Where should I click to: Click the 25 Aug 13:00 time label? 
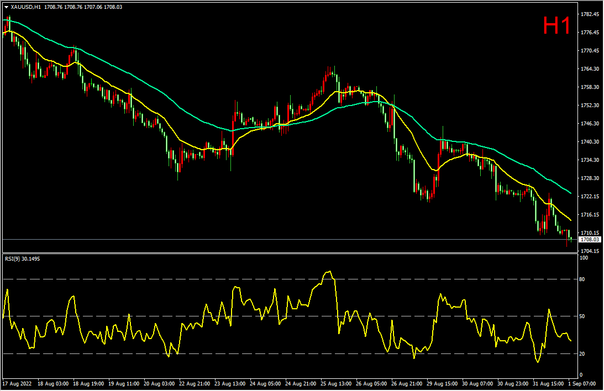[337, 384]
